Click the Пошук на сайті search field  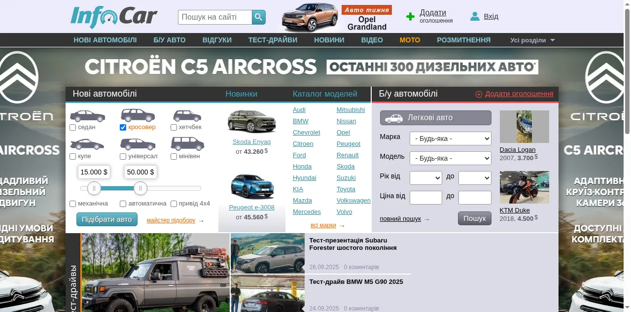pos(215,17)
